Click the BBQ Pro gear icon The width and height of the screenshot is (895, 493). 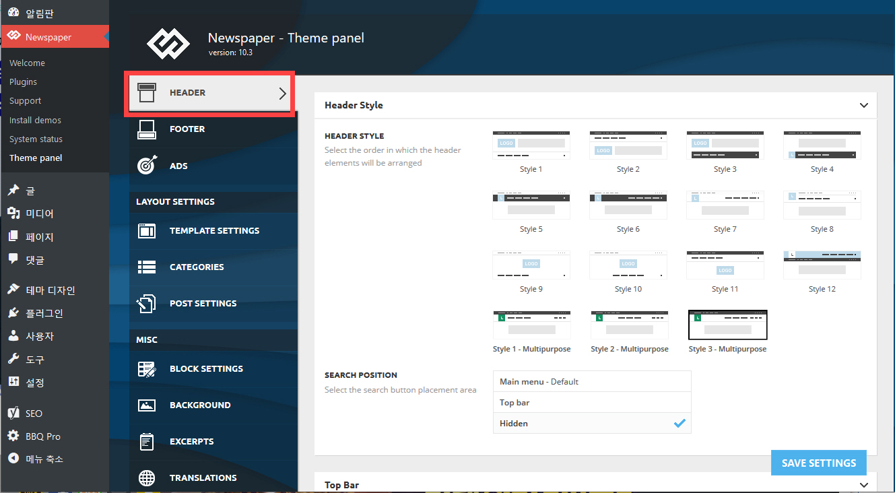coord(13,436)
